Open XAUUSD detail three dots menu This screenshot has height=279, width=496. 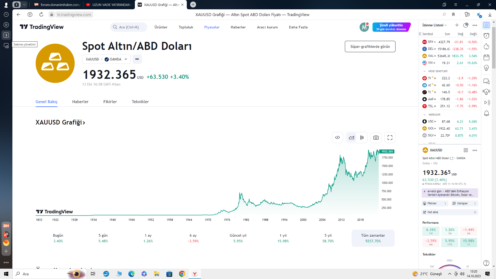pos(475,150)
